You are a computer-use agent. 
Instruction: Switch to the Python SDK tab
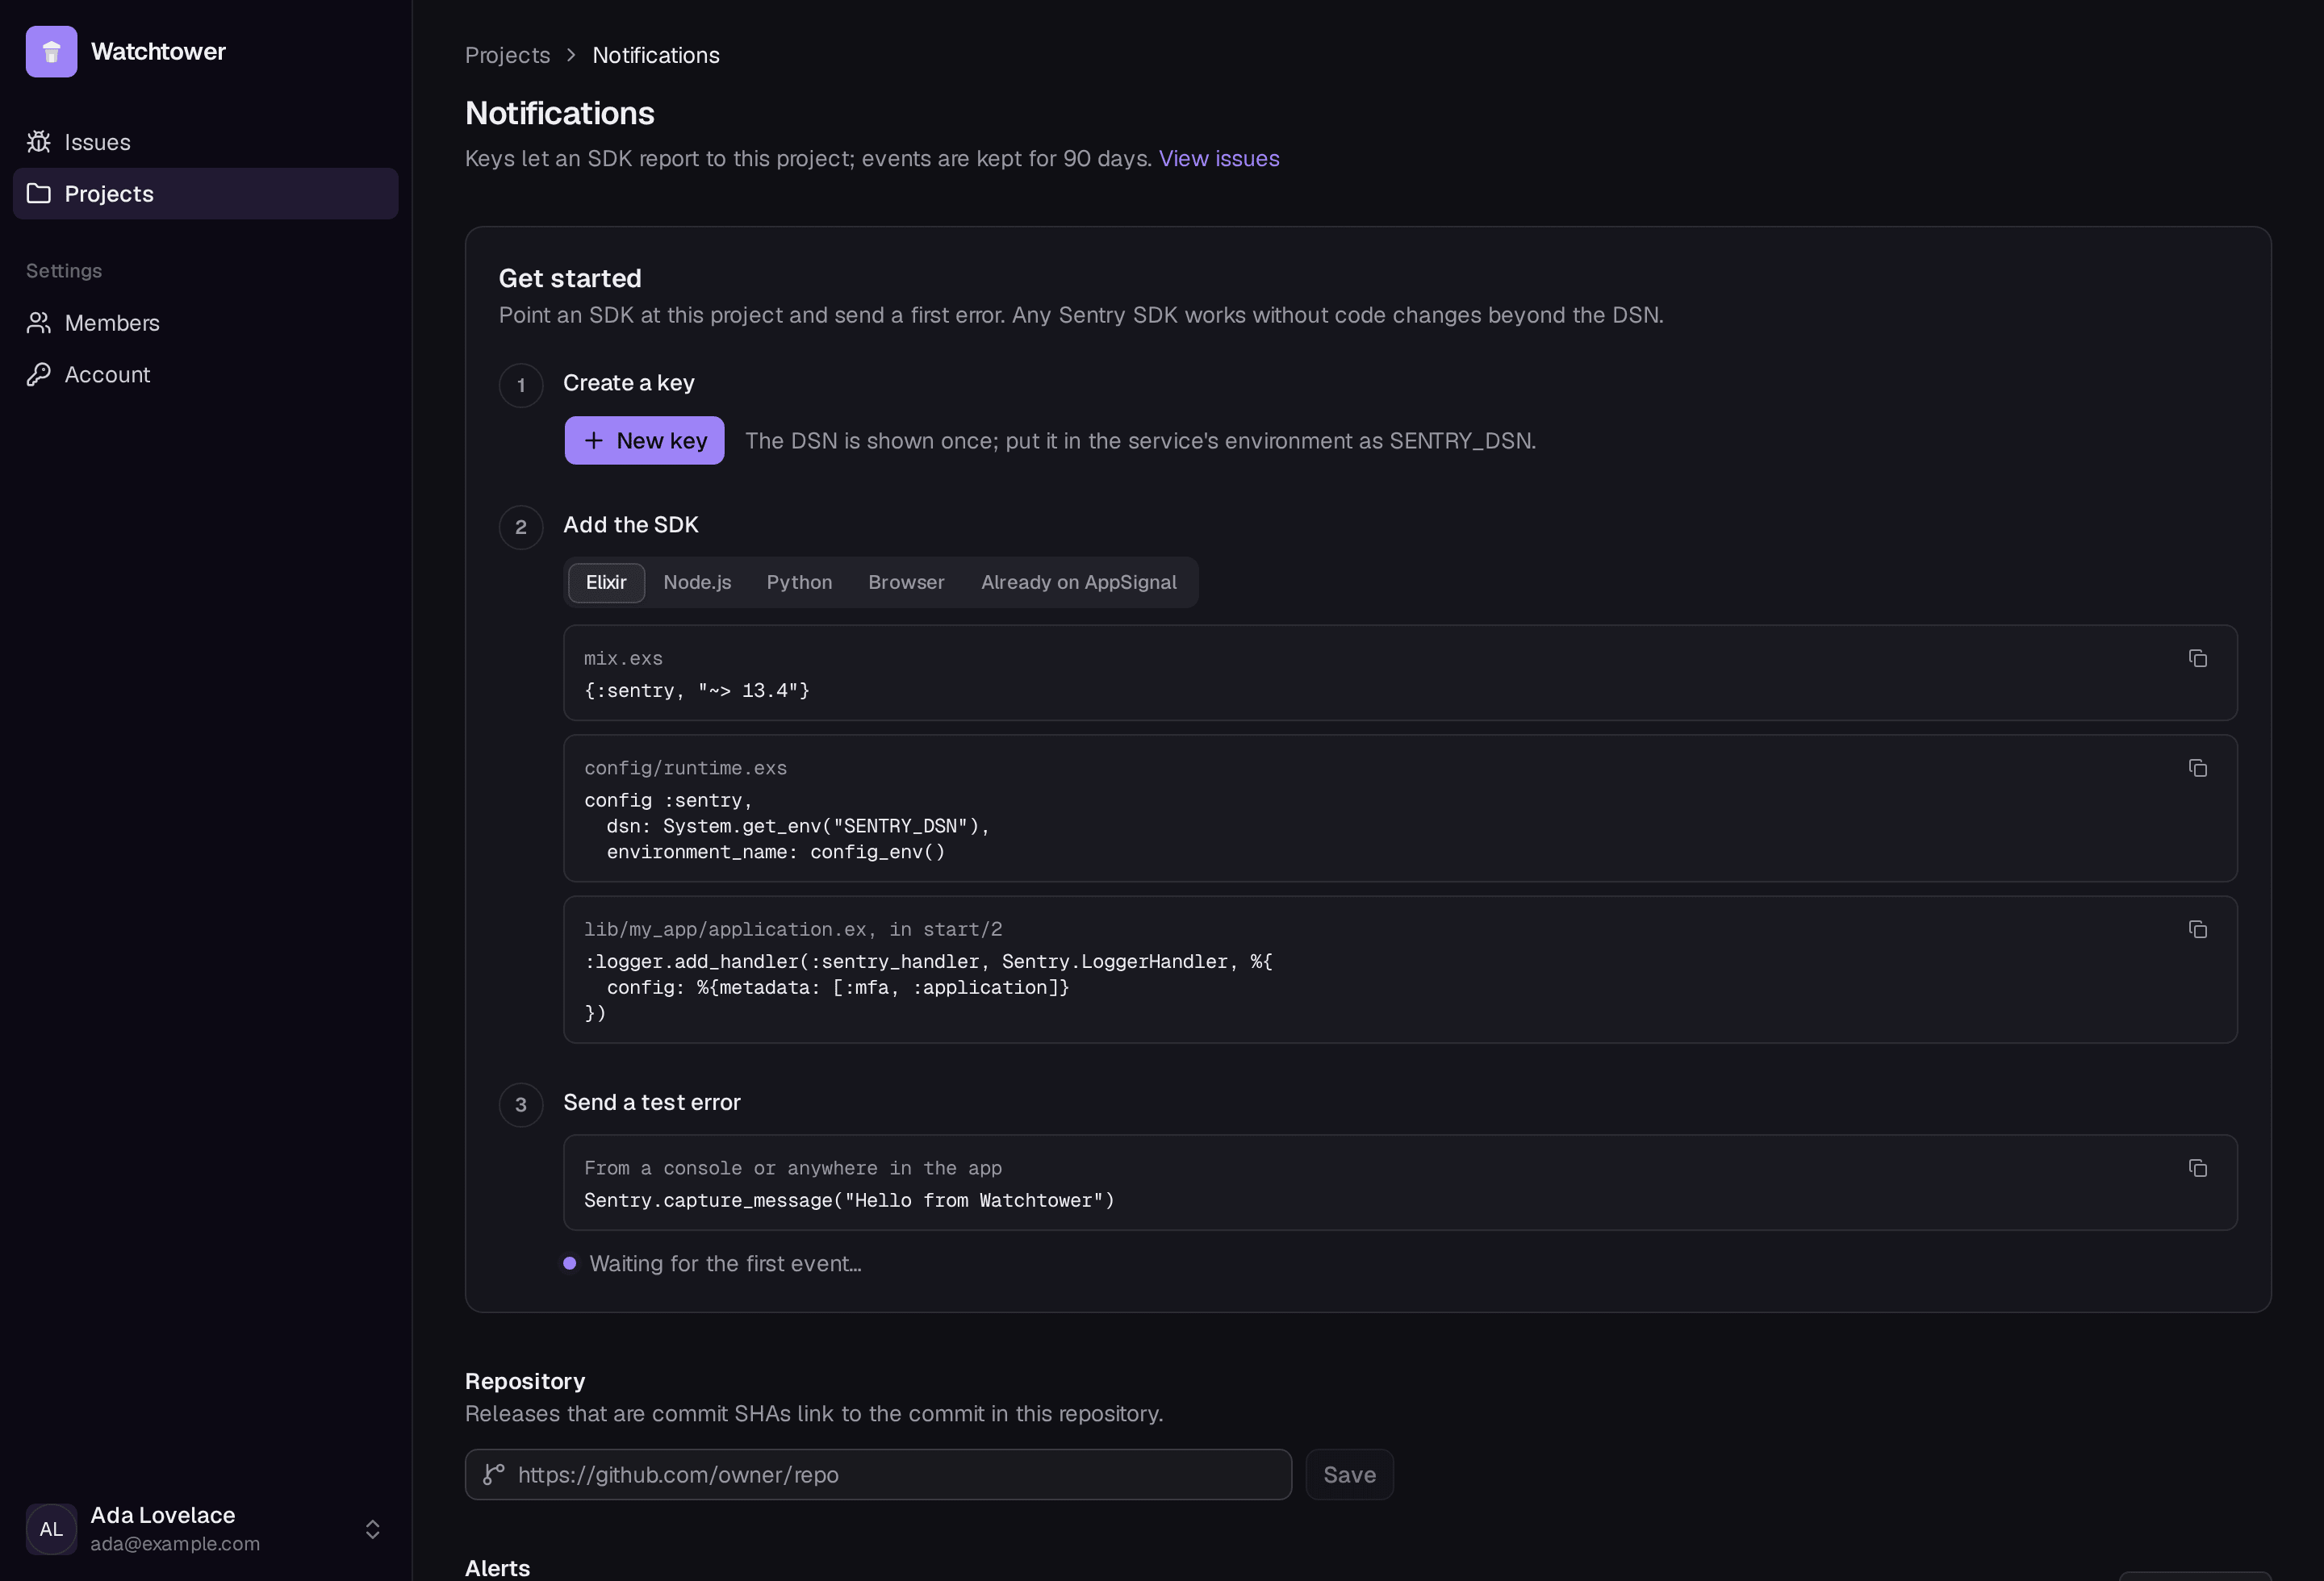pyautogui.click(x=799, y=582)
